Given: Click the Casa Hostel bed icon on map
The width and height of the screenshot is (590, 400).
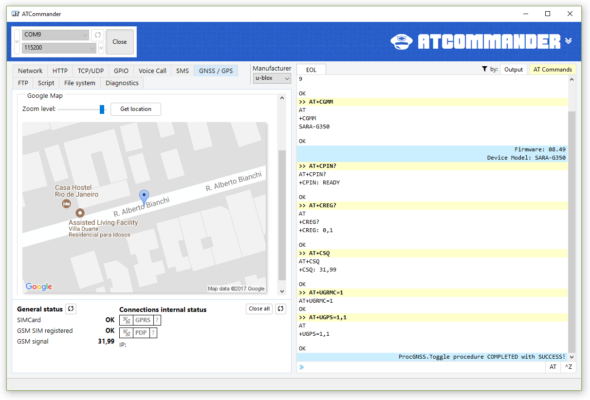Looking at the screenshot, I should coord(67,203).
